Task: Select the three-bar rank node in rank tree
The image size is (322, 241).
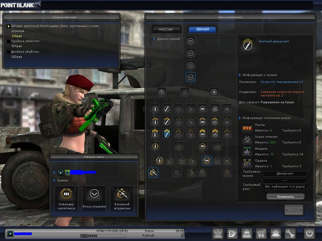Action: (190, 65)
